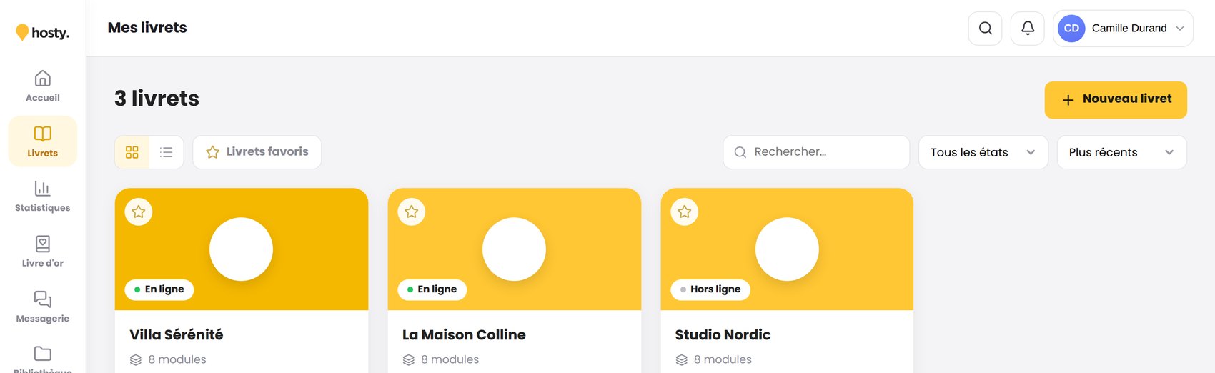Expand Camille Durand account menu
Image resolution: width=1215 pixels, height=373 pixels.
coord(1123,29)
